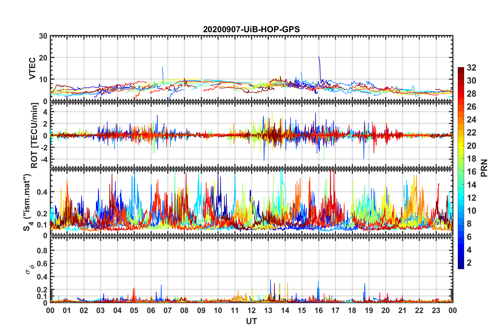Click the 23 tick label on UT axis
The image size is (503, 336).
436,310
